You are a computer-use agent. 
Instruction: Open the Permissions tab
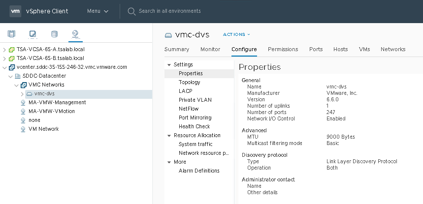[283, 49]
